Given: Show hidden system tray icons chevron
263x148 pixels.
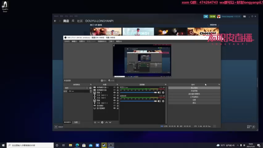Looking at the screenshot, I should tap(238, 145).
